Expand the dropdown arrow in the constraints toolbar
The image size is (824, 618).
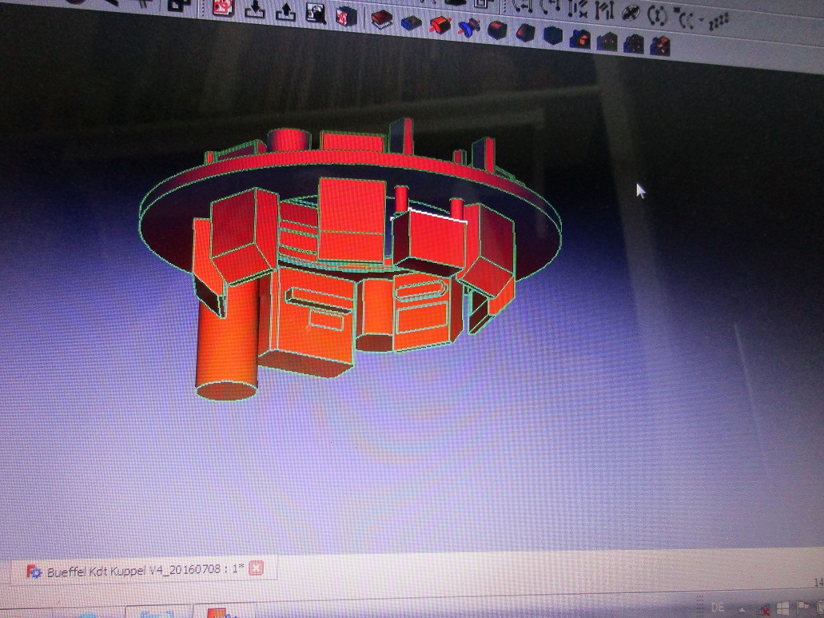coord(701,19)
